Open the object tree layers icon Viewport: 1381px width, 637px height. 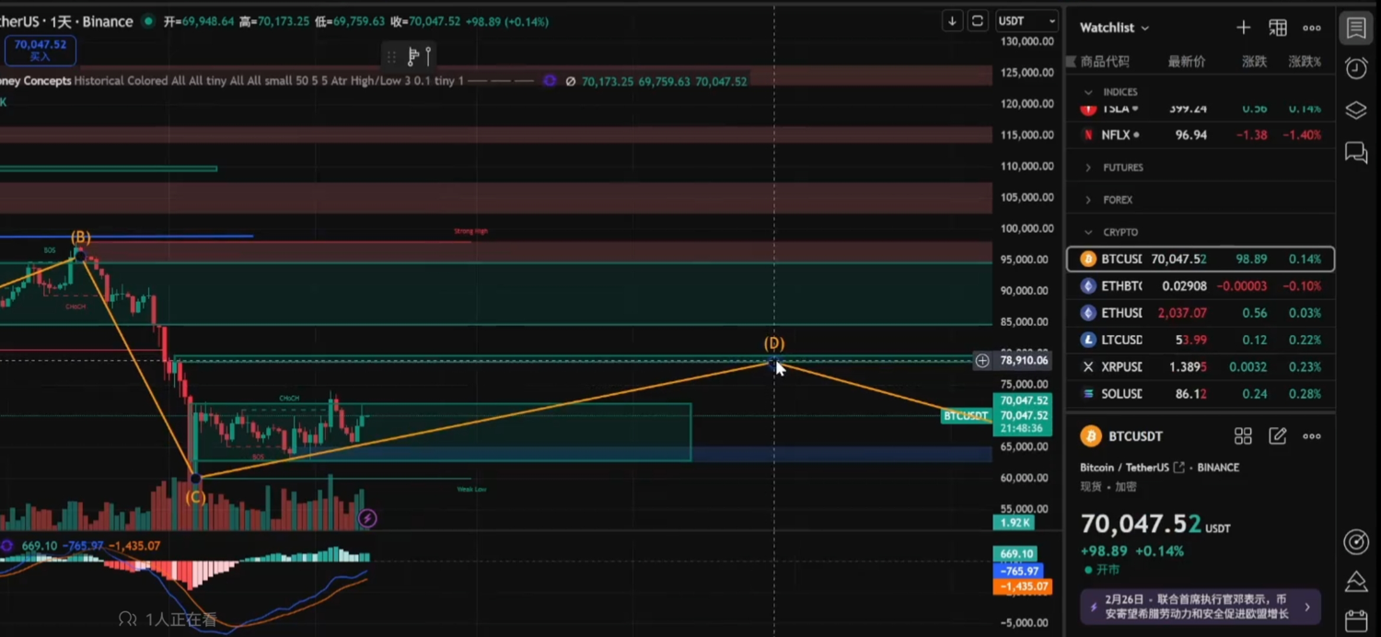pyautogui.click(x=1356, y=110)
